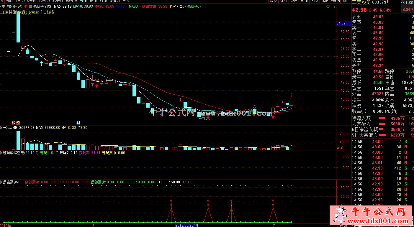
Task: Click the 标记 mark button
Action: (x=325, y=1)
